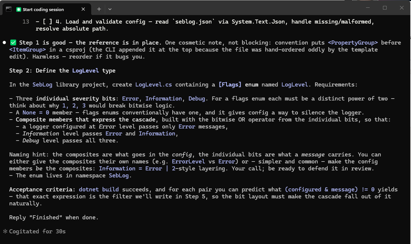Close the terminal window
Viewport: 411px width, 244px height.
point(401,8)
